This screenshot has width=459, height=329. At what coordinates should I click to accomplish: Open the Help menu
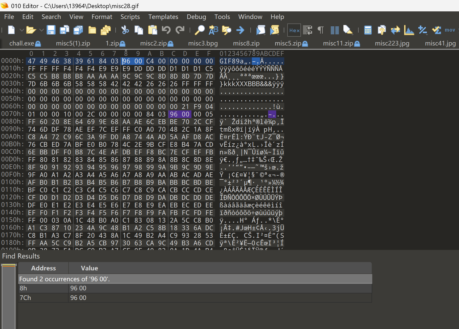277,17
